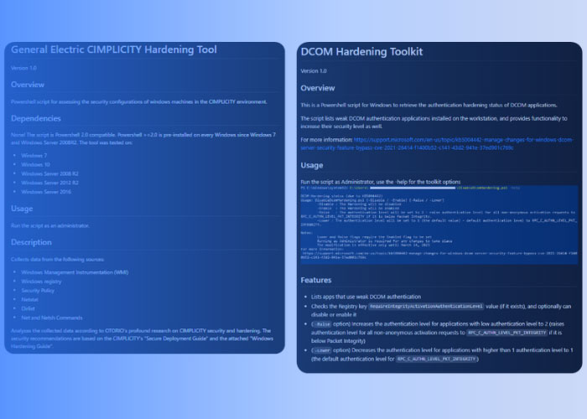Image resolution: width=587 pixels, height=419 pixels.
Task: Click the Windows Server 2012 R2 list item
Action: point(49,183)
